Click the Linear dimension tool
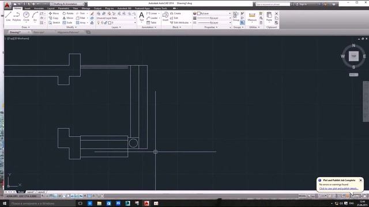The width and height of the screenshot is (369, 207). pyautogui.click(x=152, y=13)
